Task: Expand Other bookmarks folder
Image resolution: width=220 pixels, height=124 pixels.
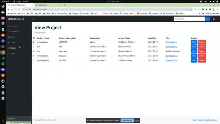Action: (x=210, y=13)
